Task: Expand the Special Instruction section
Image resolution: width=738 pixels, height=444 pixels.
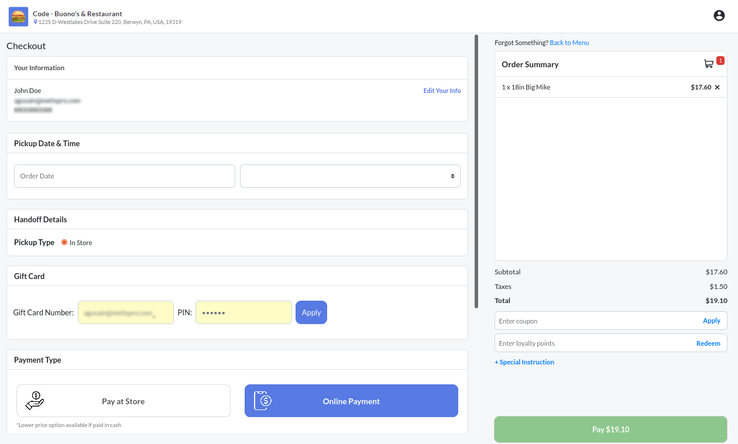Action: pyautogui.click(x=524, y=362)
